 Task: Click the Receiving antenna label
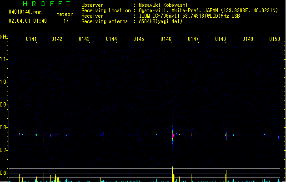coord(105,21)
